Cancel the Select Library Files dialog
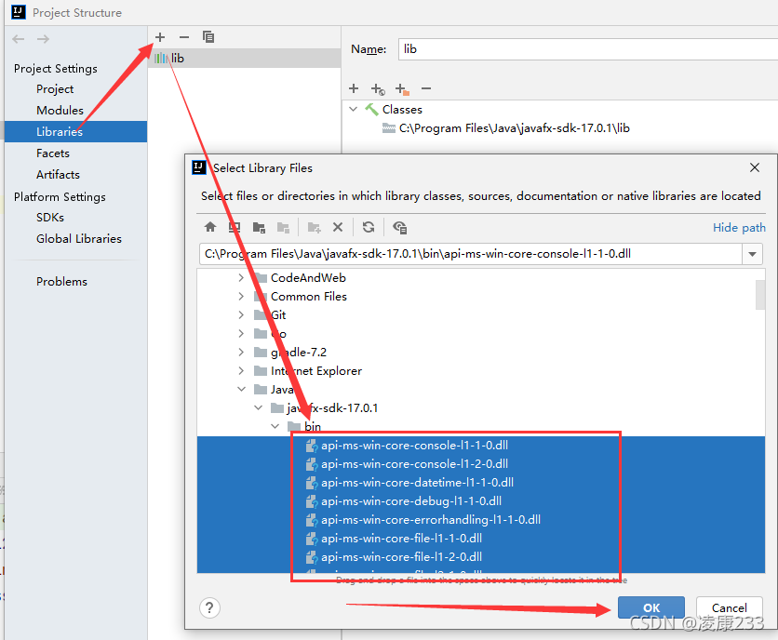Screen dimensions: 778x640 pos(729,607)
